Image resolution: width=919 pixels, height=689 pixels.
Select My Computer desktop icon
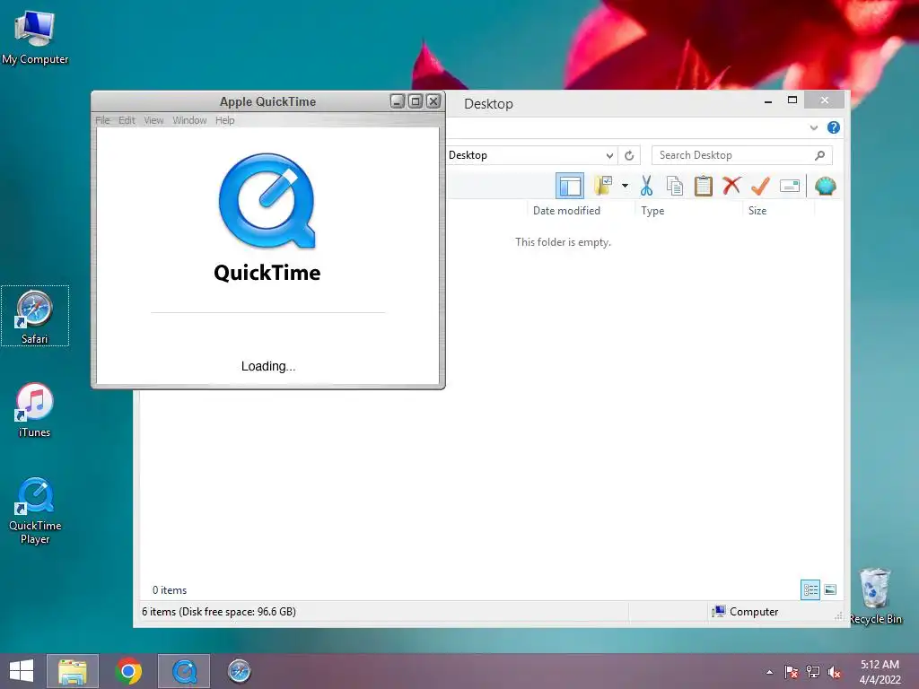[35, 37]
